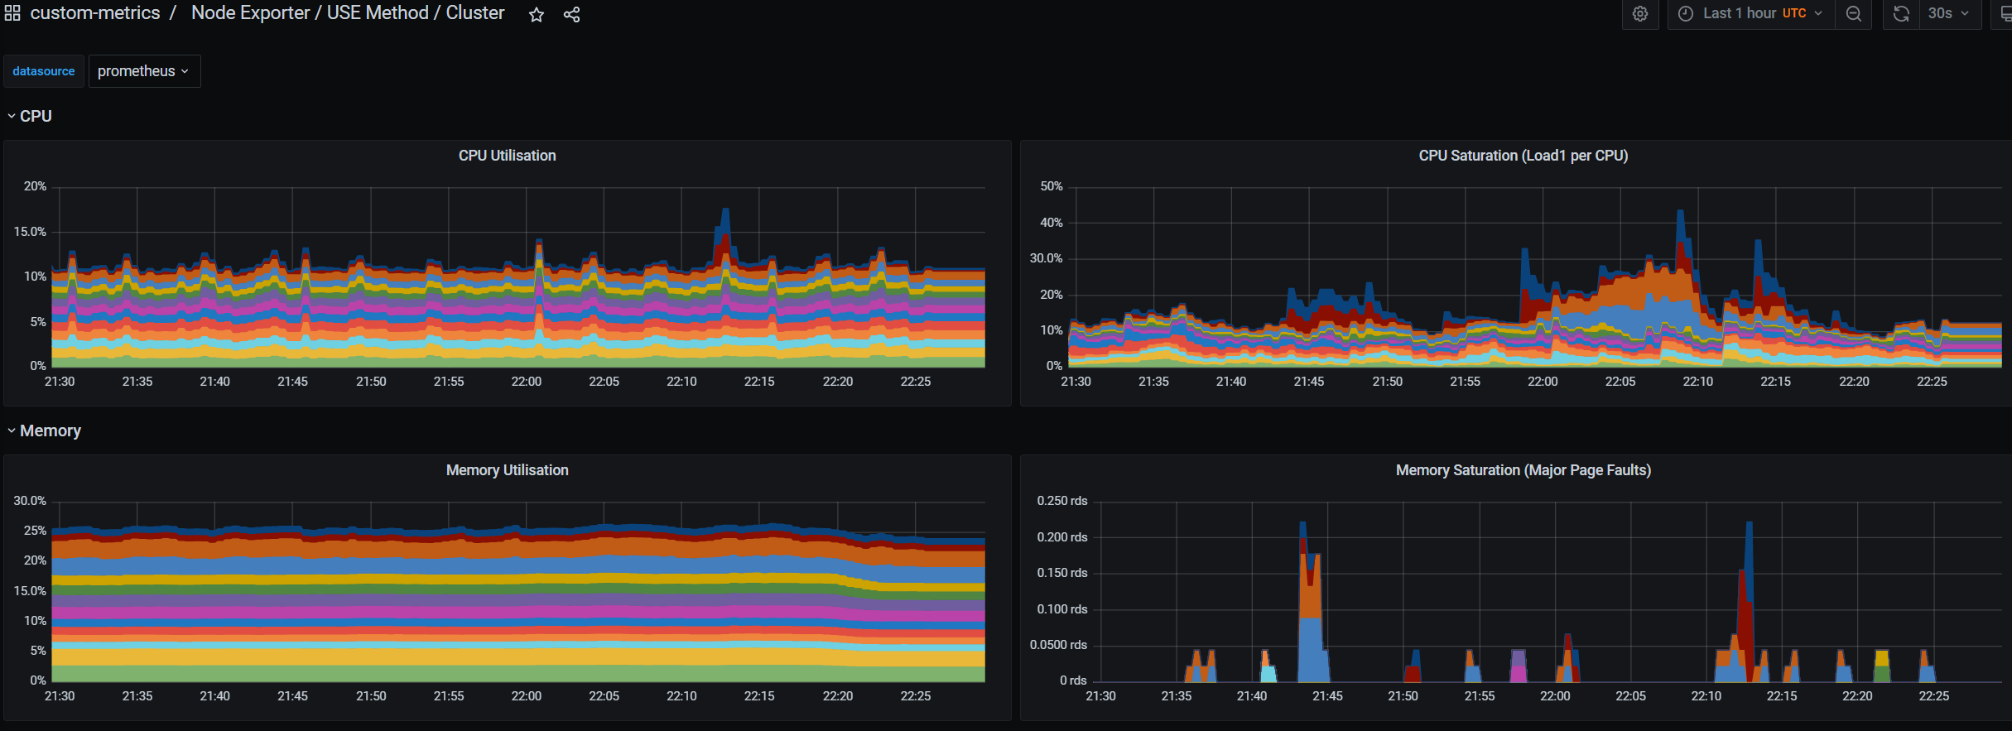The width and height of the screenshot is (2012, 731).
Task: Click the 22:00 x-axis label in CPU Utilisation
Action: (527, 382)
